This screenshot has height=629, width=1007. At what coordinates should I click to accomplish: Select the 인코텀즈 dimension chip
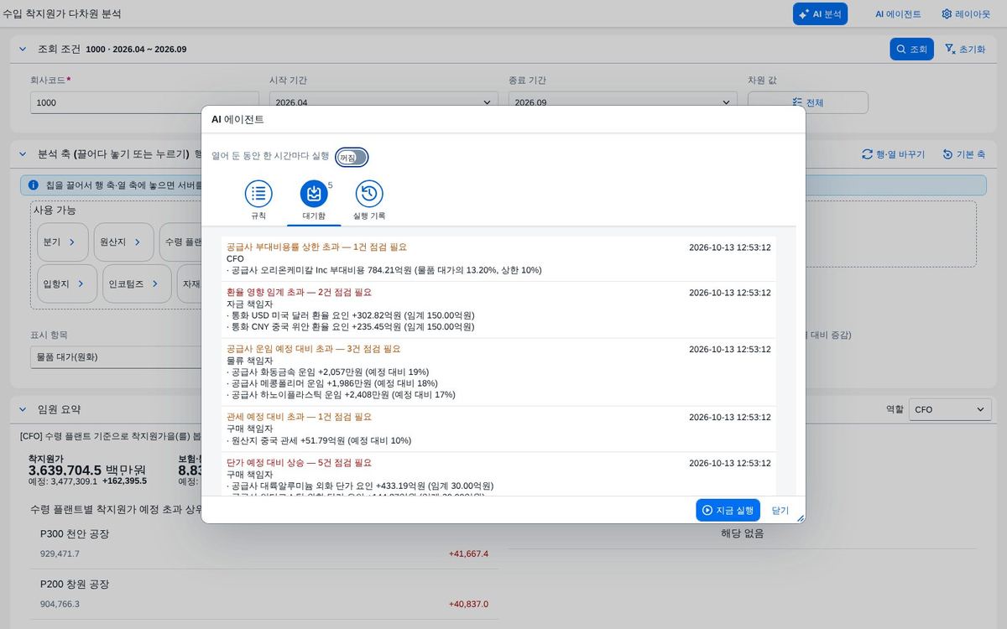[x=137, y=283]
